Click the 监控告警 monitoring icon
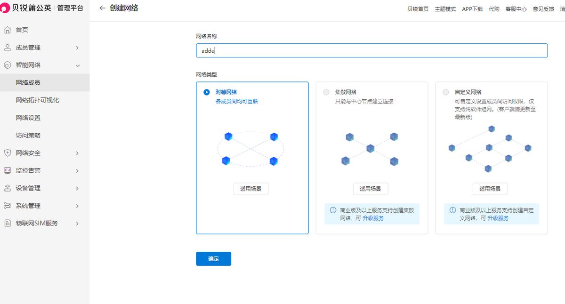 tap(7, 170)
